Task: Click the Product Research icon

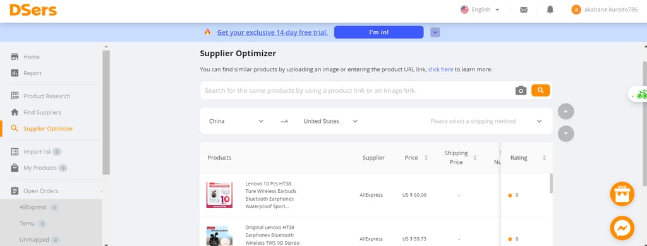Action: coord(15,96)
